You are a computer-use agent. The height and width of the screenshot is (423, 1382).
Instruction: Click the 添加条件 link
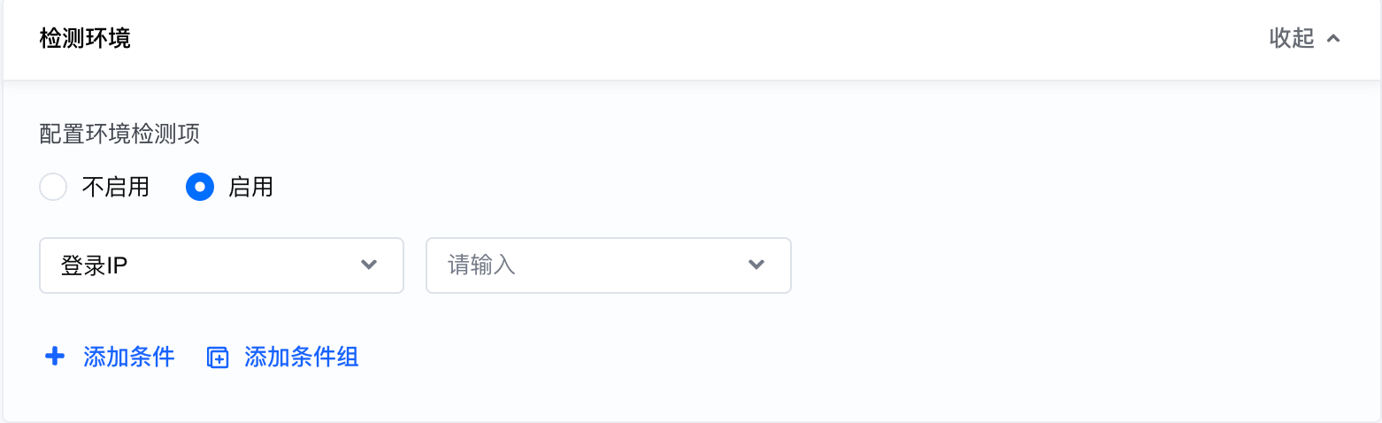pos(128,357)
